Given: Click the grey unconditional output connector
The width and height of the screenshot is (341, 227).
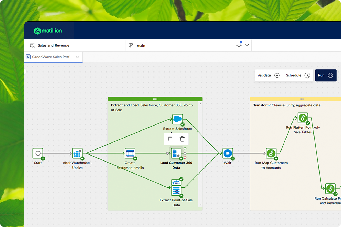Looking at the screenshot, I should point(185,153).
